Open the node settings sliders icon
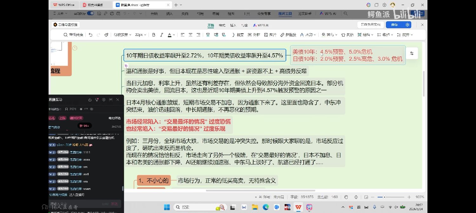This screenshot has height=213, width=476. click(412, 53)
